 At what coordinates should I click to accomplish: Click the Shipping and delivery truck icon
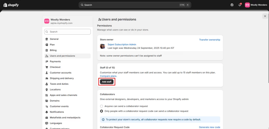[47, 78]
